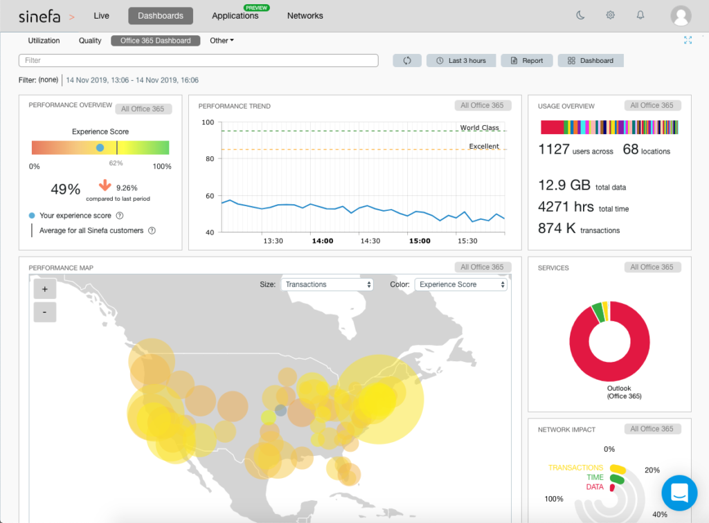Click the sinefa logo

click(x=39, y=17)
